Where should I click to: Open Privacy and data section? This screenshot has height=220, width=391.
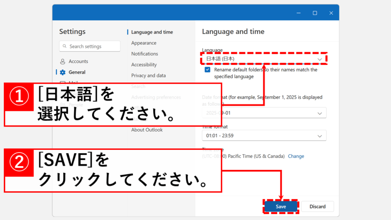[x=148, y=76]
